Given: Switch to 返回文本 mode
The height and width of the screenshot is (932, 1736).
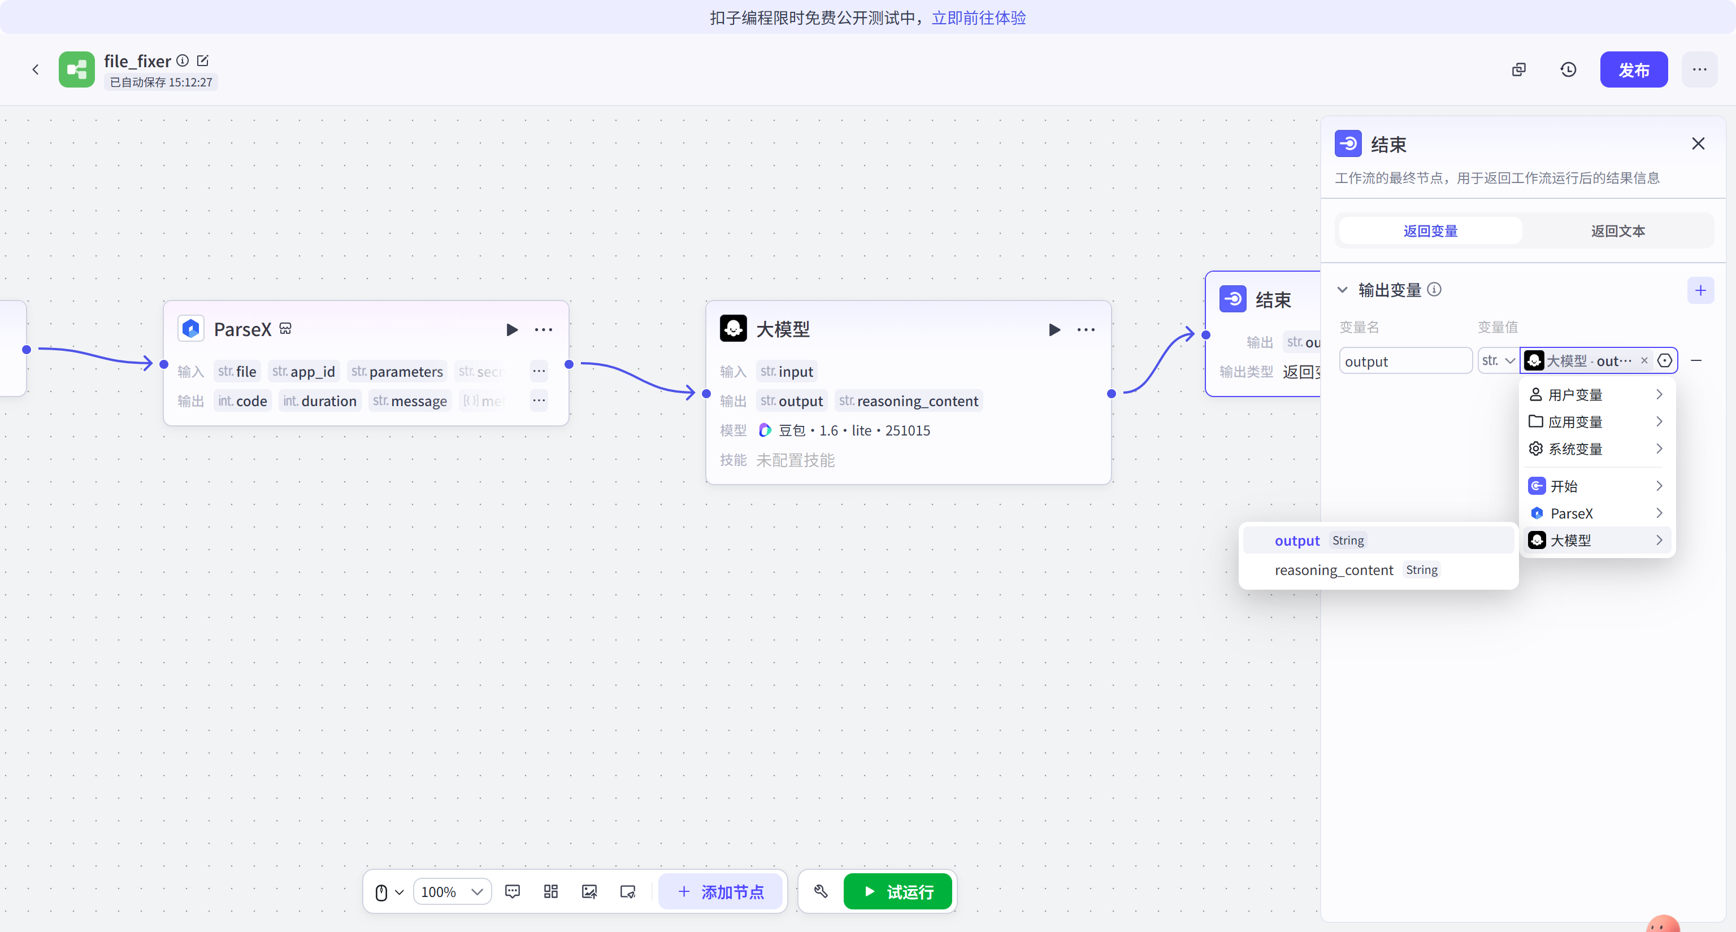Looking at the screenshot, I should coord(1617,231).
